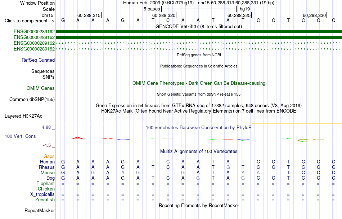Click the 5 bases scale bar
Image resolution: width=342 pixels, height=219 pixels.
199,9
